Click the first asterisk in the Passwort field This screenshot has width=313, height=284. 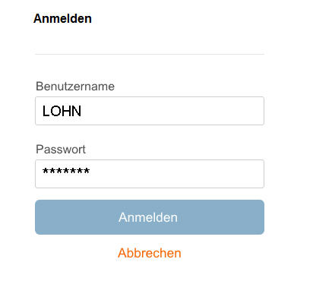[x=46, y=171]
